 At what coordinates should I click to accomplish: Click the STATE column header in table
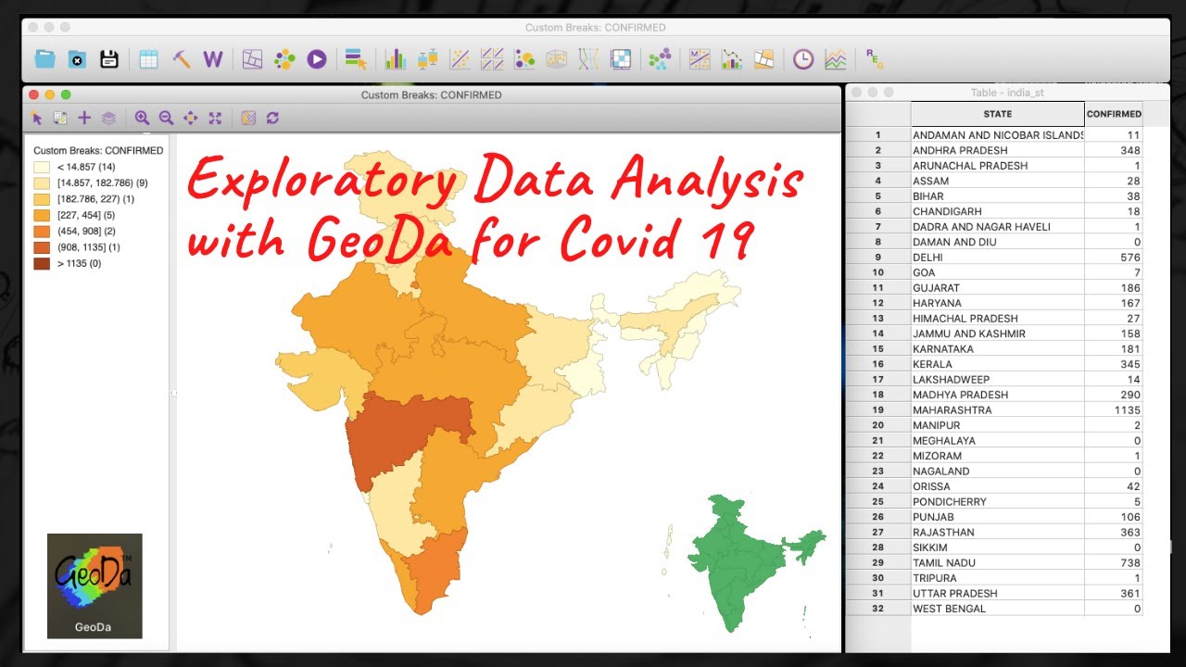(x=998, y=114)
